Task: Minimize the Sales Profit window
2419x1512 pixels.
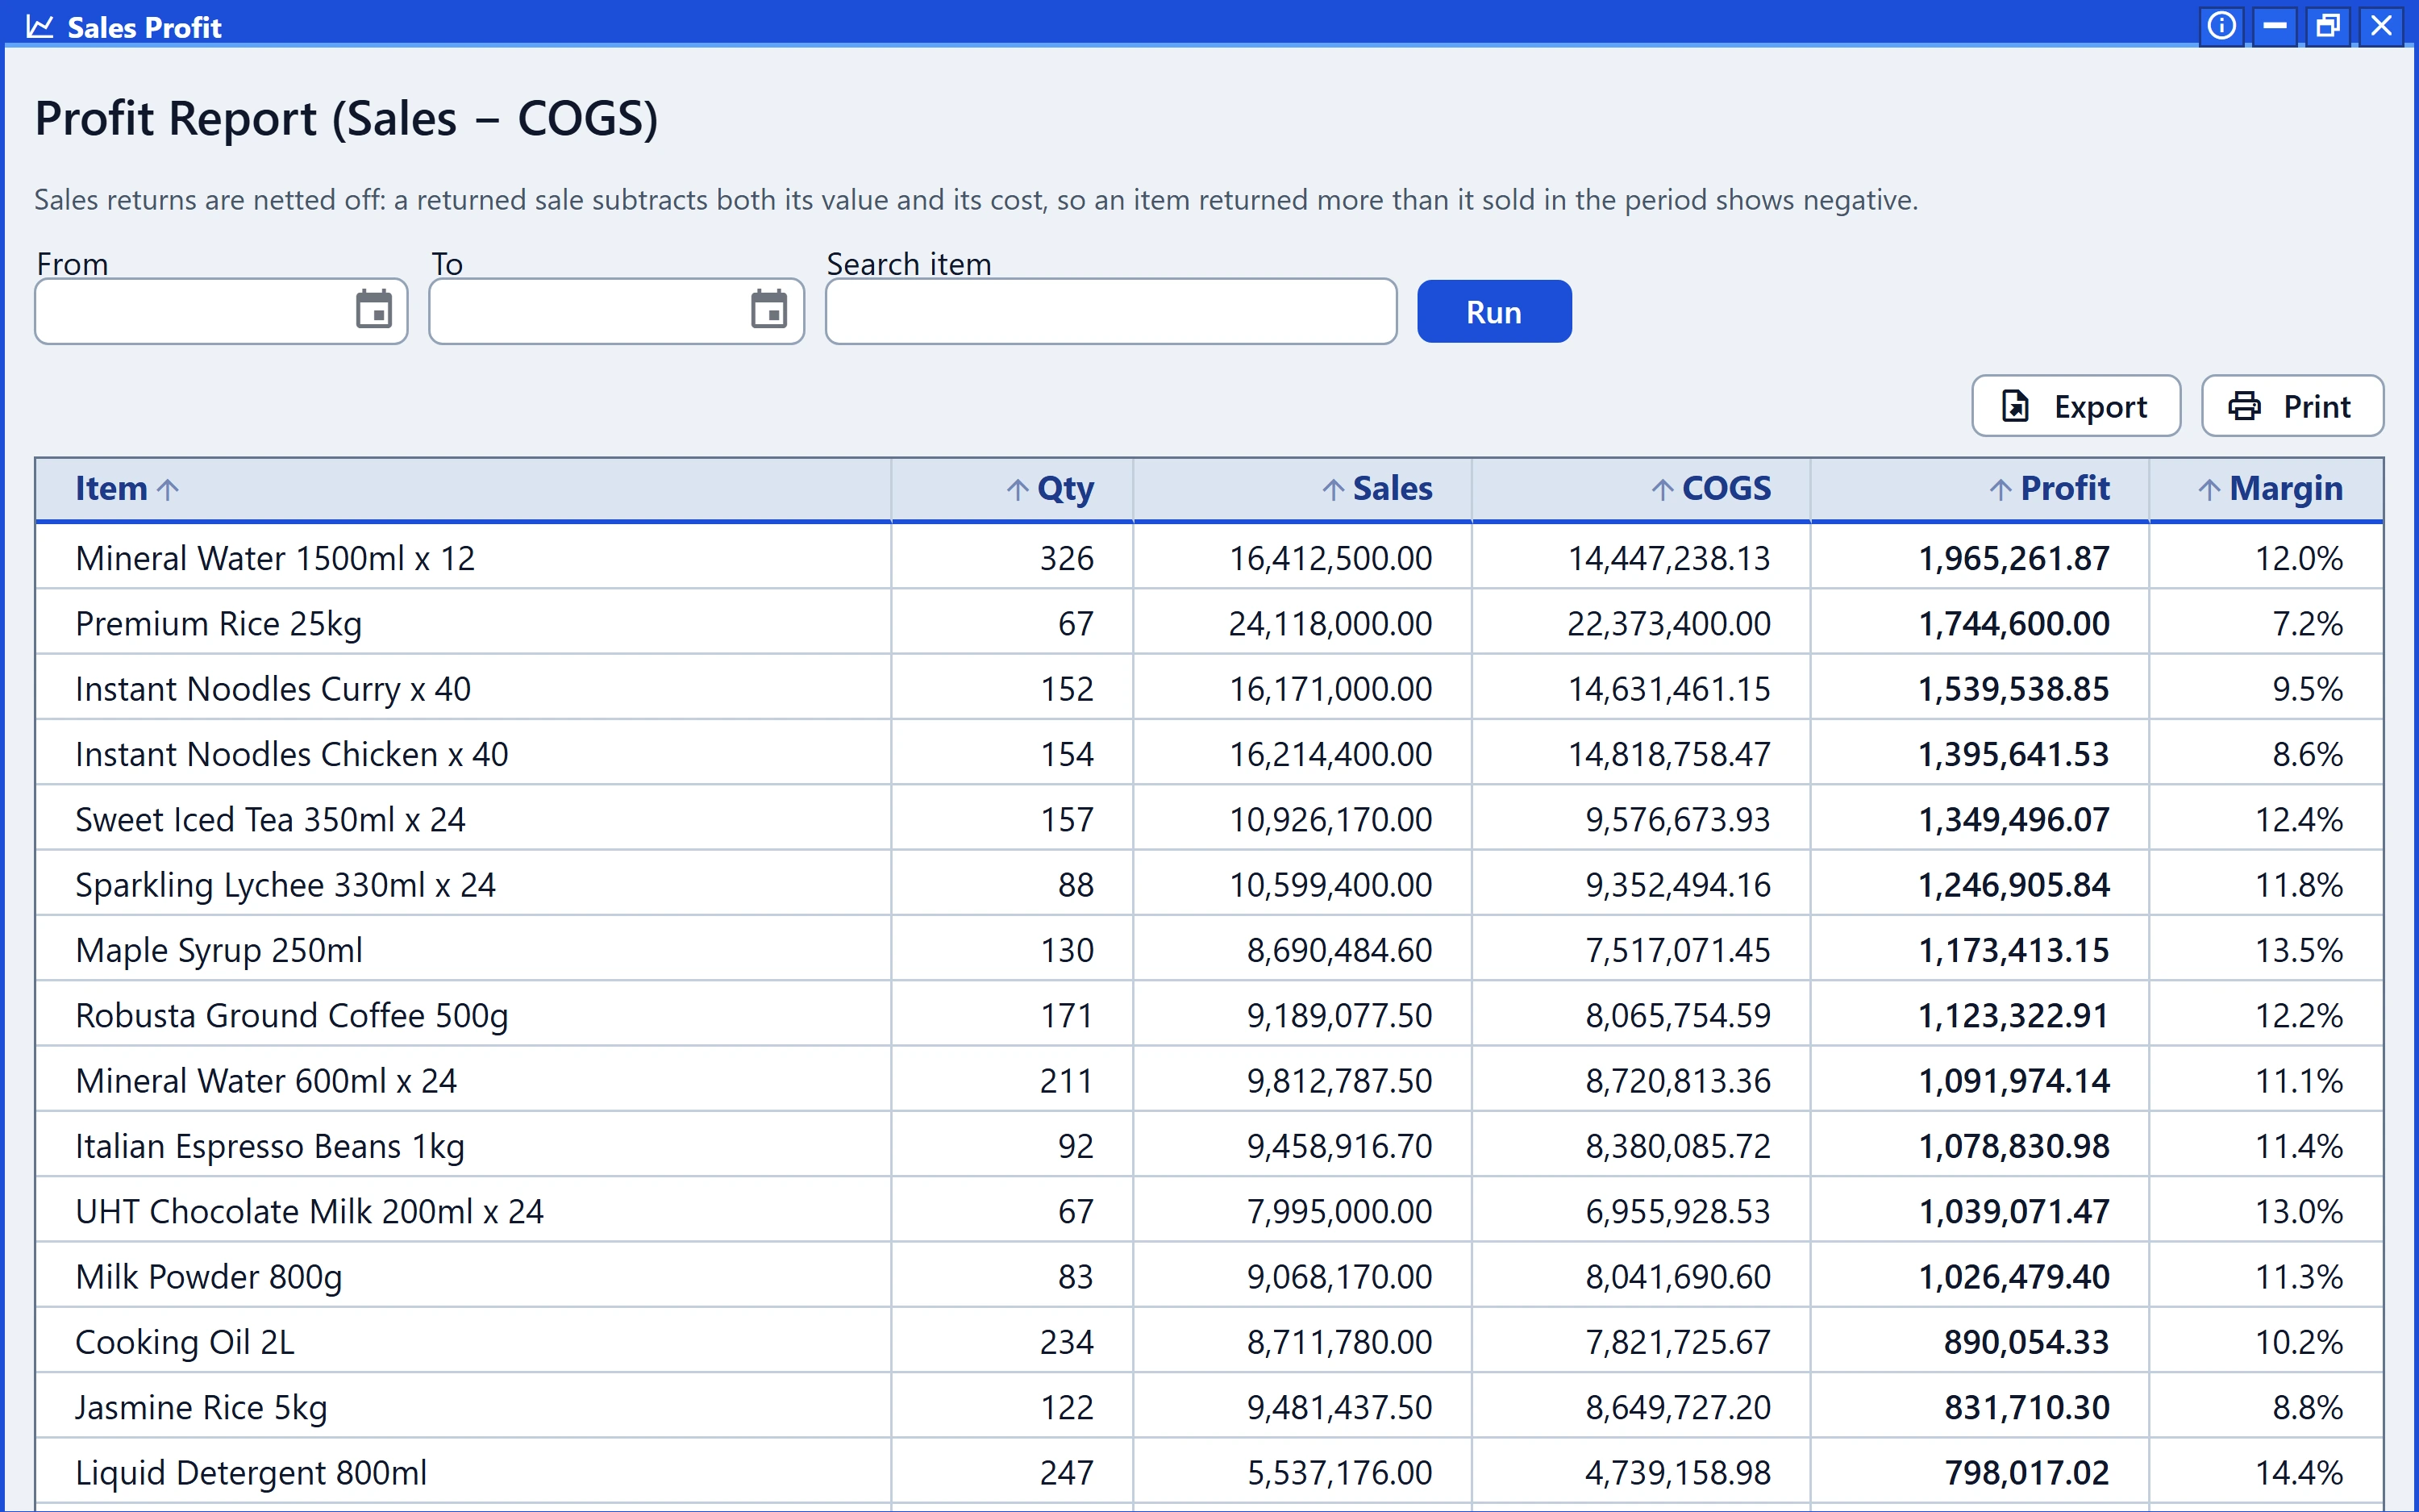Action: tap(2275, 25)
